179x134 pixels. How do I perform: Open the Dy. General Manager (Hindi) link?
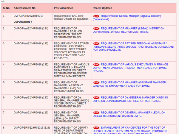[130, 99]
